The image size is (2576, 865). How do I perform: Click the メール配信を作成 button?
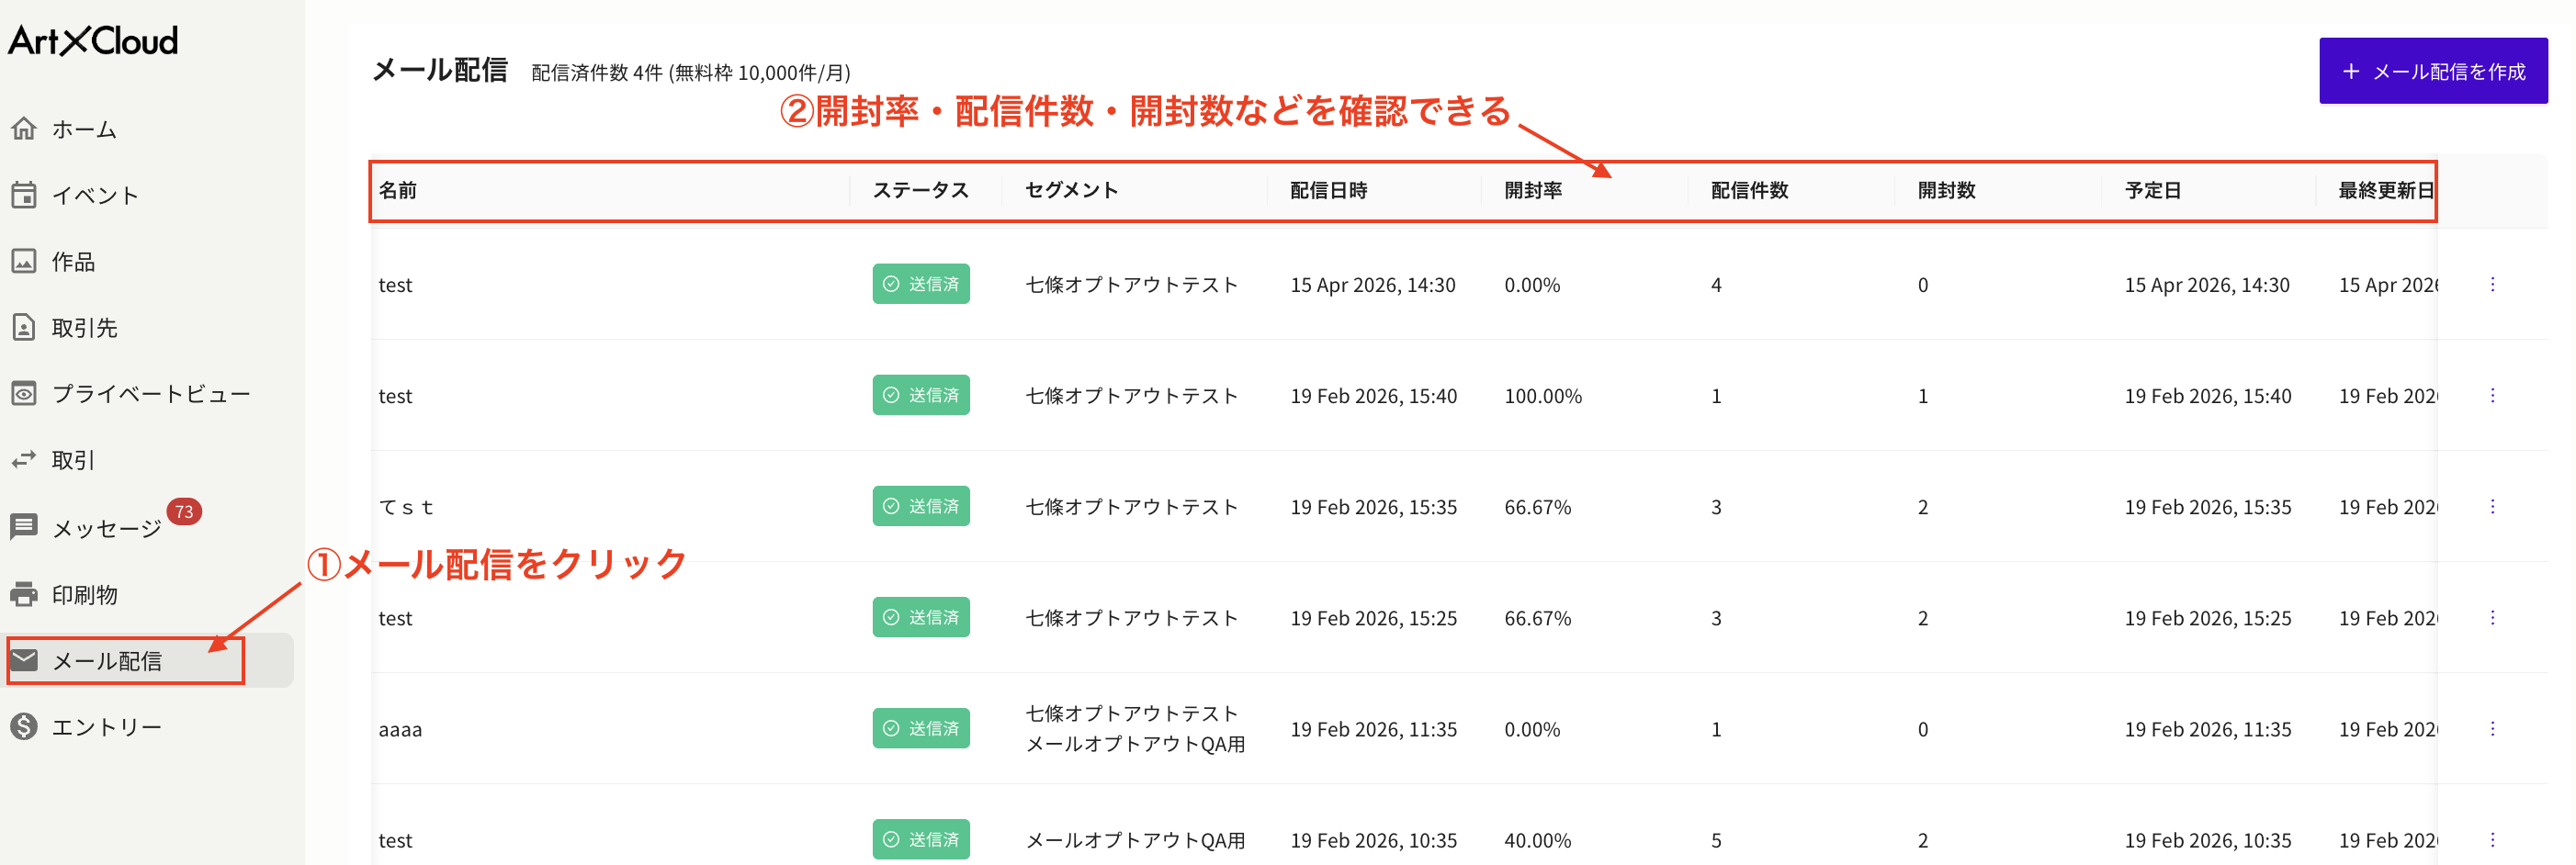click(x=2433, y=70)
